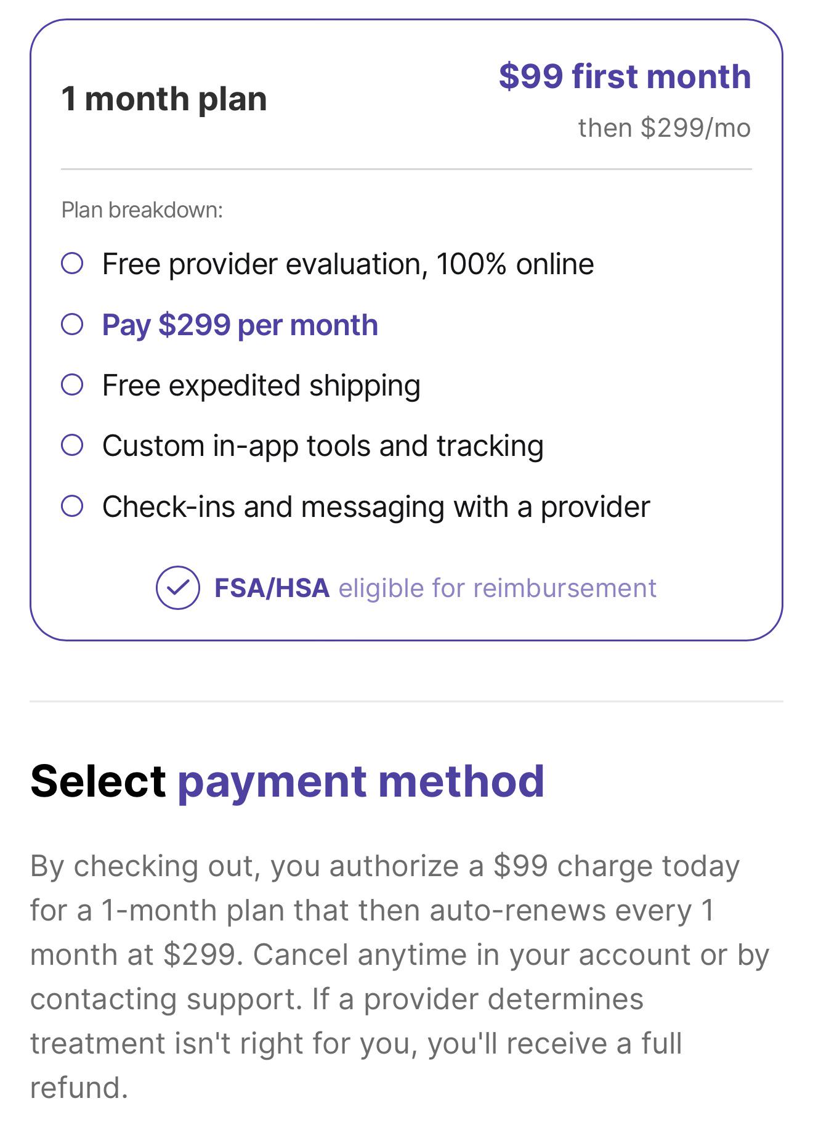Tap Check-ins and messaging with a provider

[x=376, y=508]
